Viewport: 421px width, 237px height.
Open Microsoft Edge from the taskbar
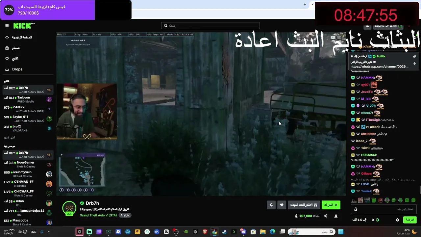(272, 232)
